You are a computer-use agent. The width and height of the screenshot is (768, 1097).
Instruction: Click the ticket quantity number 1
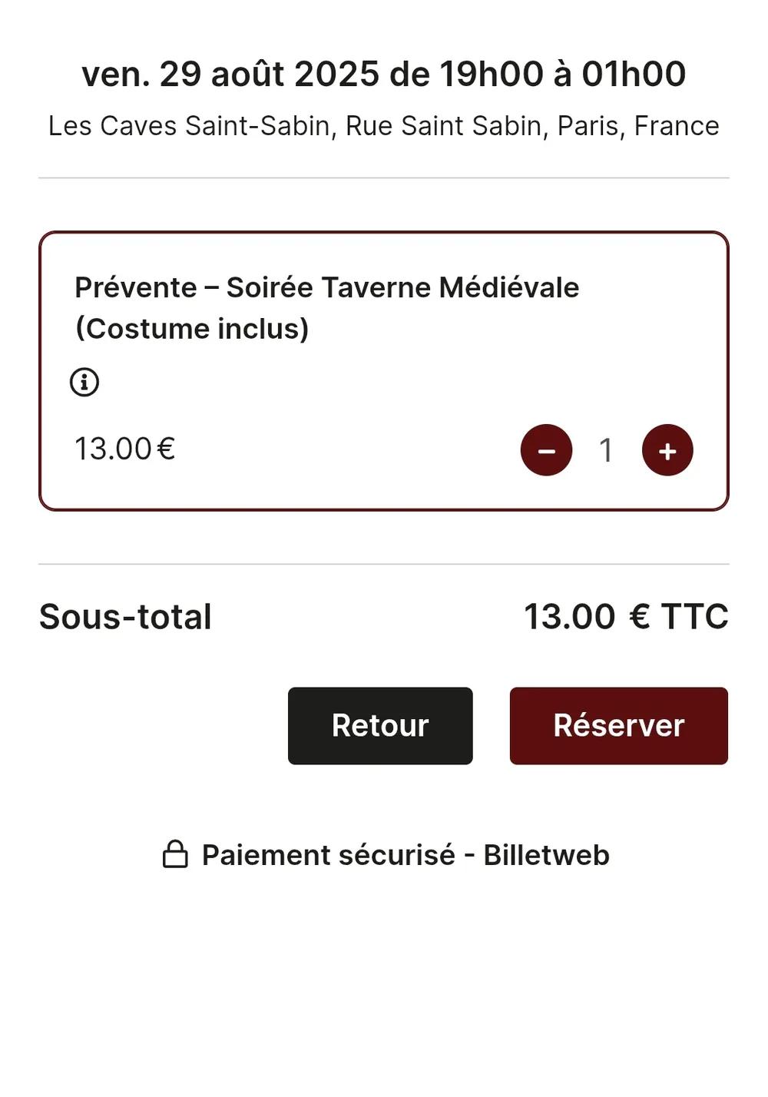point(606,450)
